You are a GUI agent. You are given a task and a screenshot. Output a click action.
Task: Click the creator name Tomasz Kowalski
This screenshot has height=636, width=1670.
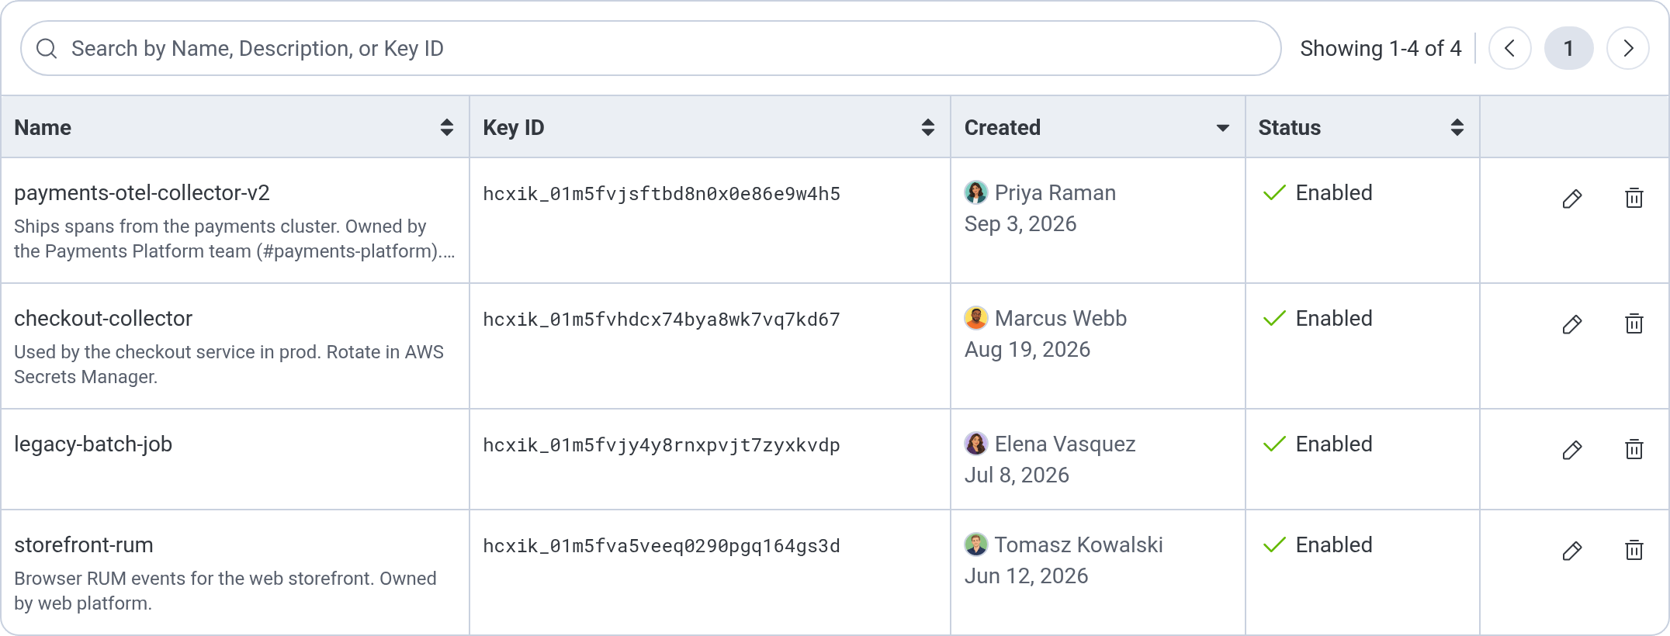[x=1079, y=544]
